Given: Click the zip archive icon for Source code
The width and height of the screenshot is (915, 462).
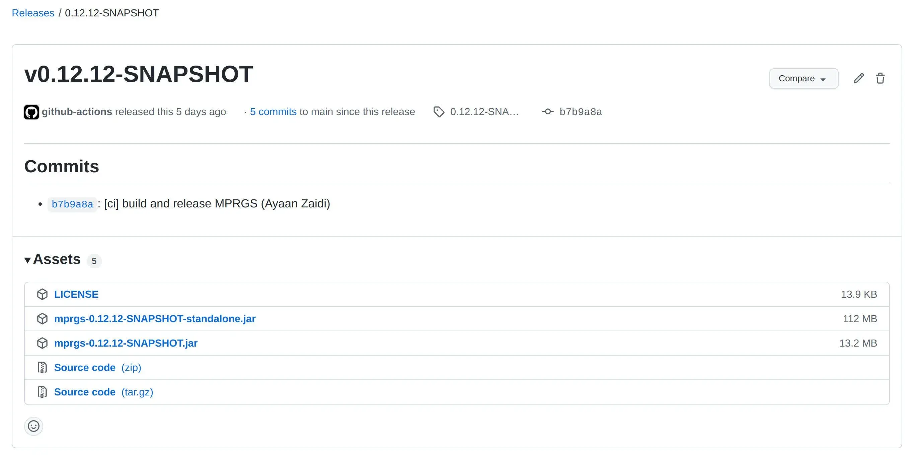Looking at the screenshot, I should (42, 367).
